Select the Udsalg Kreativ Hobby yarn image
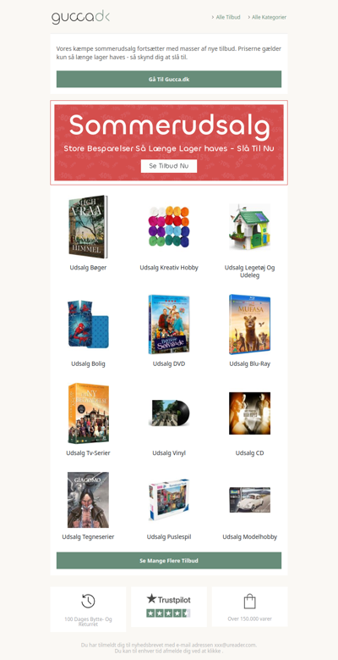 point(169,227)
